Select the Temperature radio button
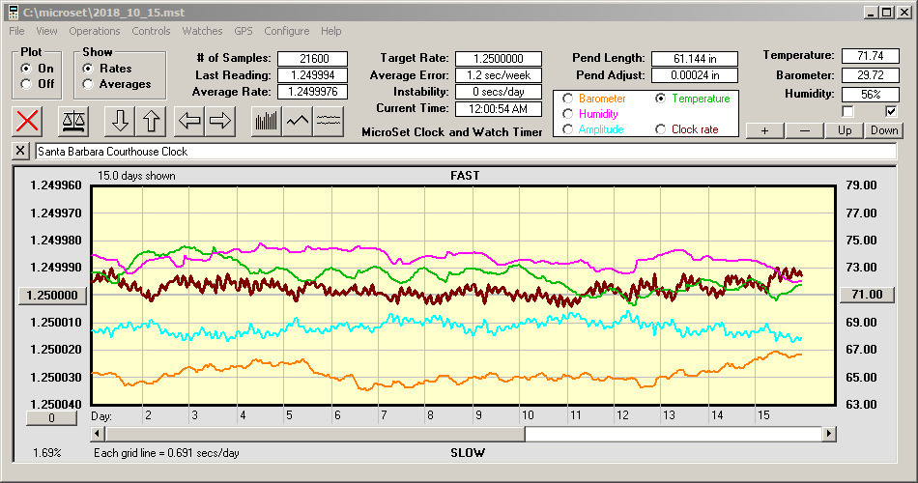918x483 pixels. 660,99
